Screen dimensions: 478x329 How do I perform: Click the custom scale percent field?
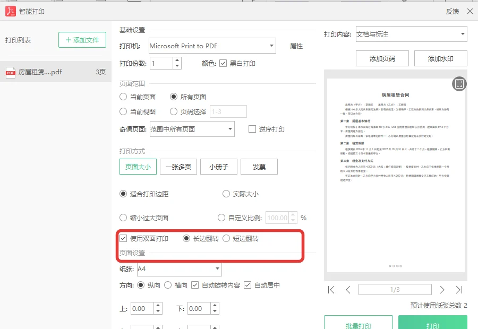(277, 218)
